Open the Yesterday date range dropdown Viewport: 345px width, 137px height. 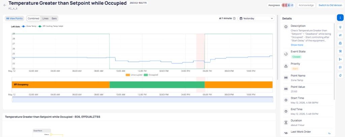click(256, 18)
